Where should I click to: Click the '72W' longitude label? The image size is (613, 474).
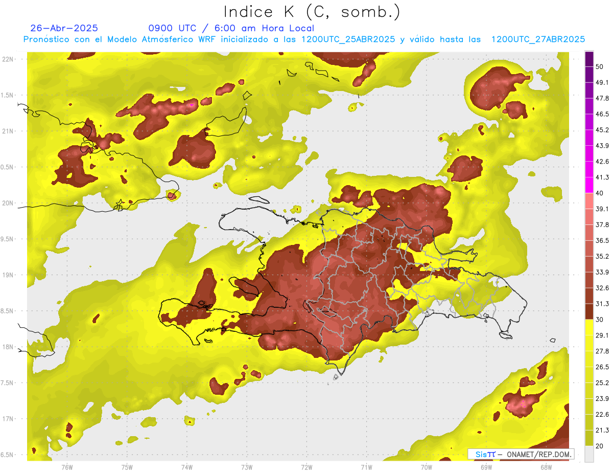306,467
